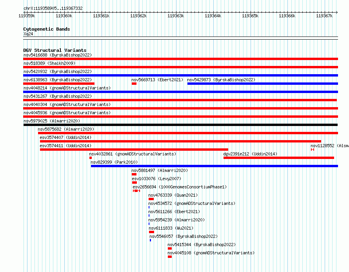Image resolution: width=349 pixels, height=272 pixels.
Task: Select the nsv518389 (Shaikh2009) label
Action: [49, 63]
